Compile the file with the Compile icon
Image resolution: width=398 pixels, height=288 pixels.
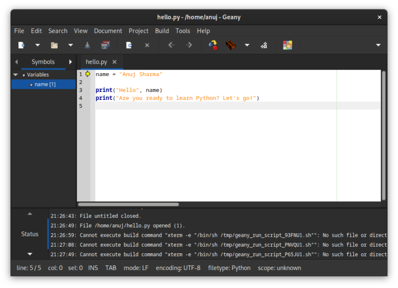point(212,45)
